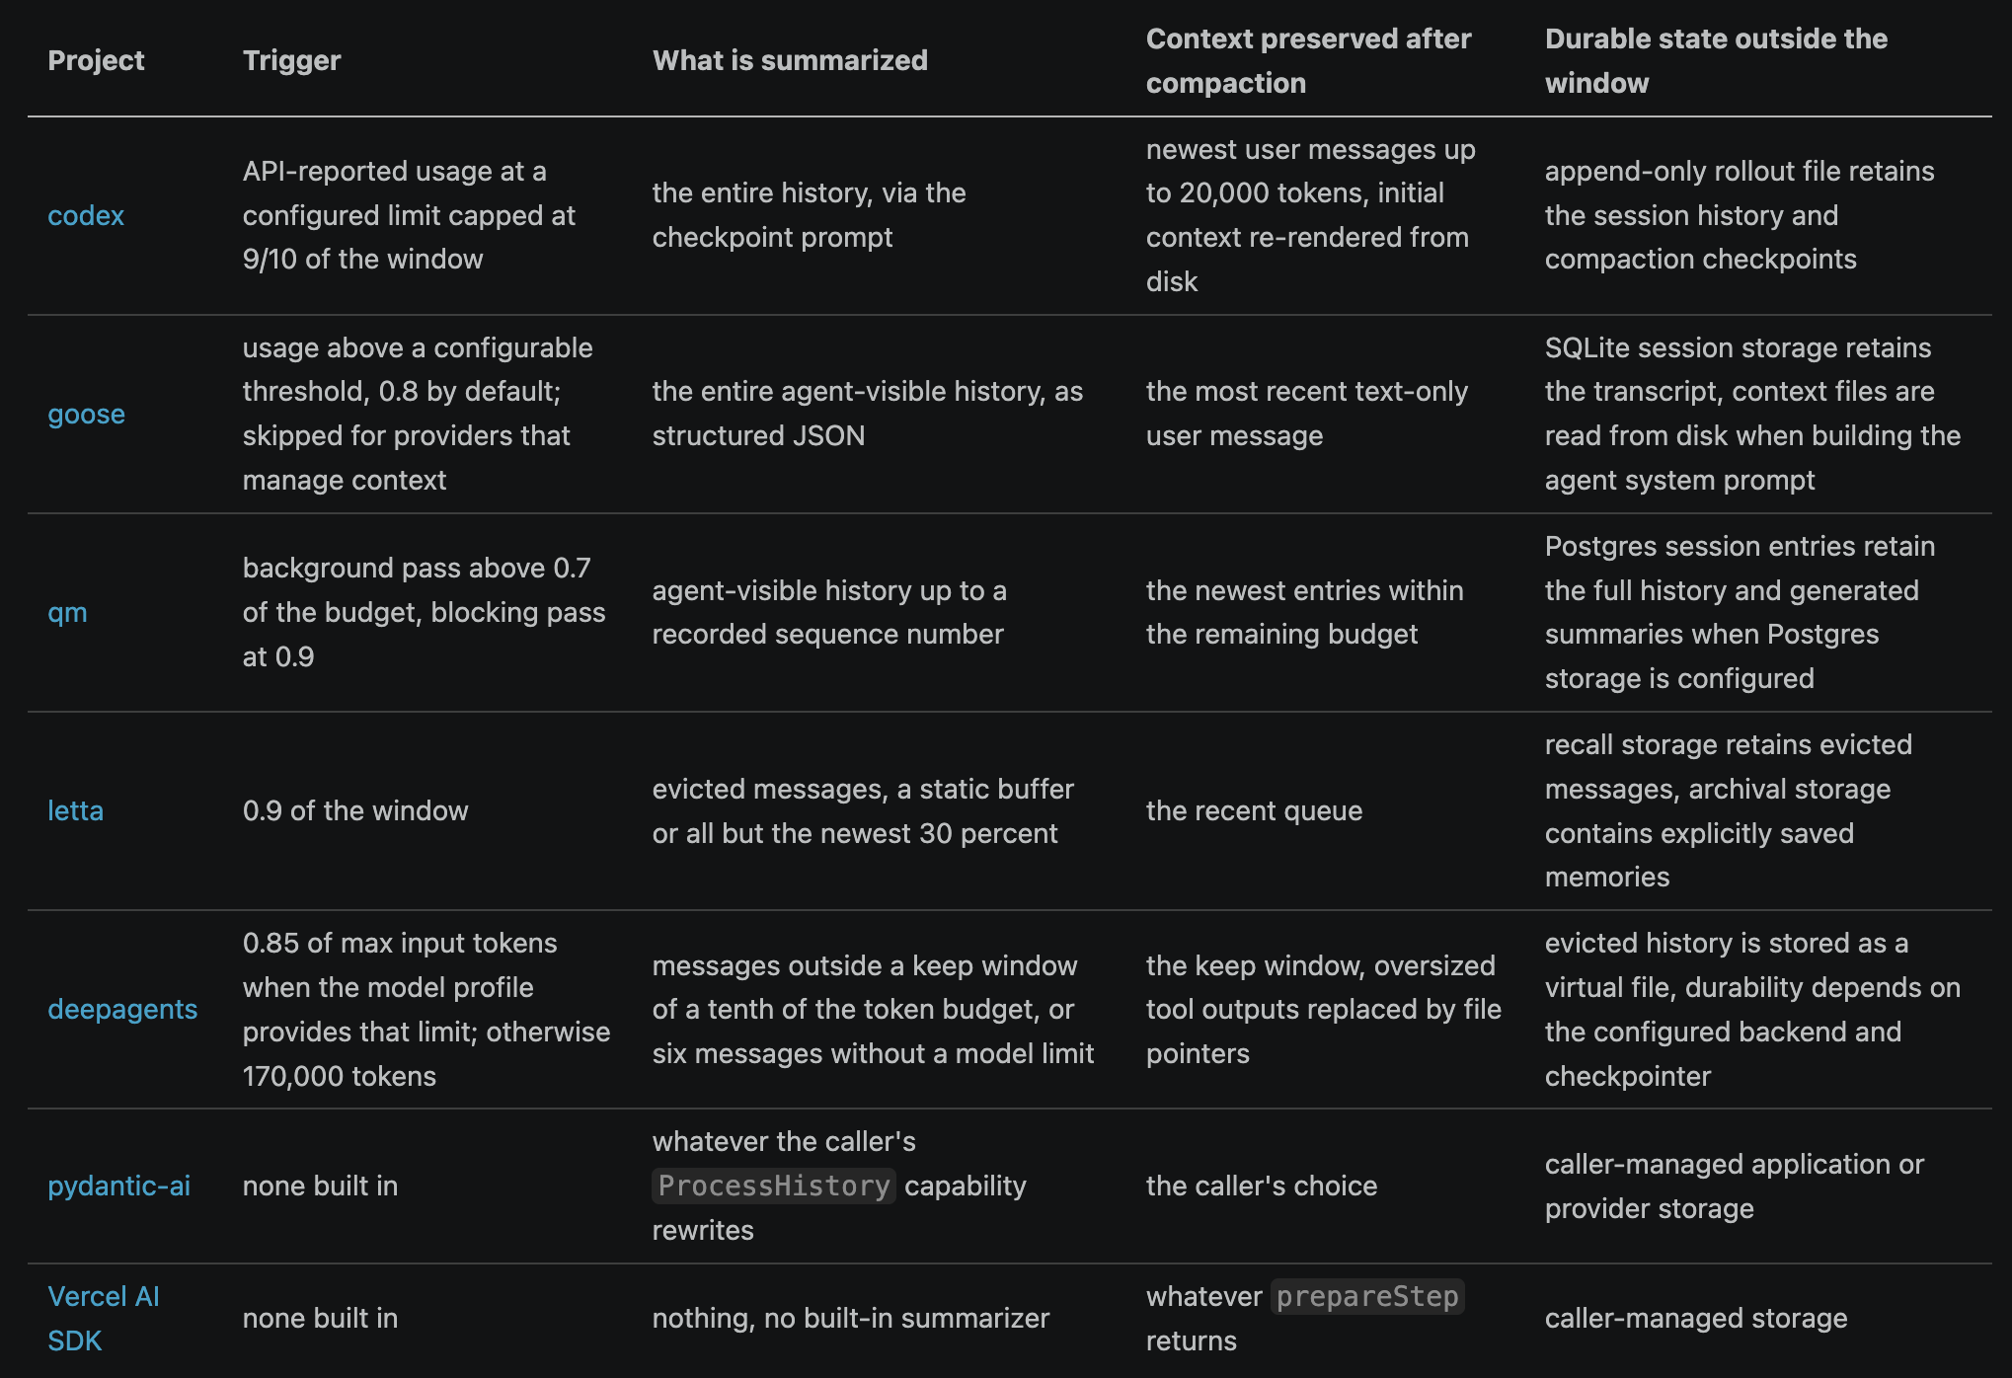
Task: Follow the qm project link
Action: click(x=67, y=612)
